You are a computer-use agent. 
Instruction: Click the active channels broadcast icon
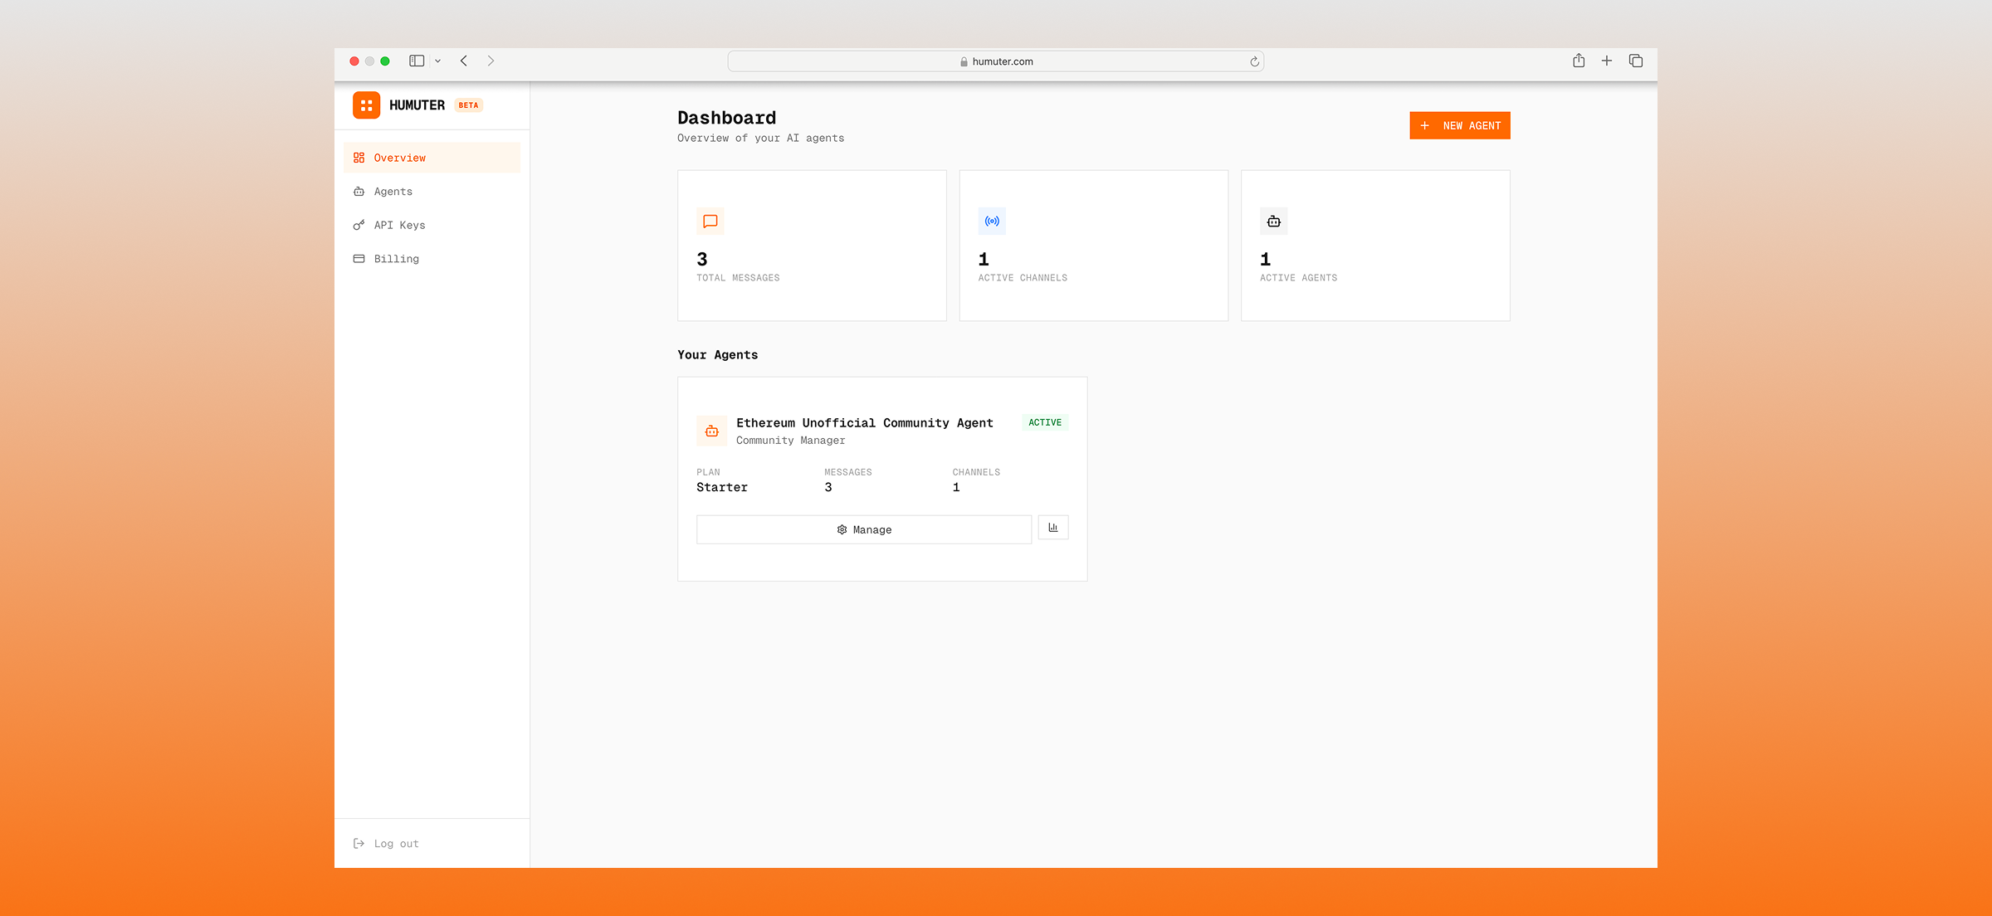point(992,222)
